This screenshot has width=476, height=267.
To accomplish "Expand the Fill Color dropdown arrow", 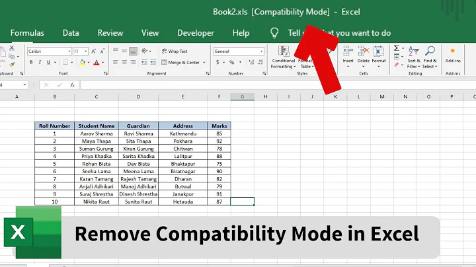I will [89, 62].
